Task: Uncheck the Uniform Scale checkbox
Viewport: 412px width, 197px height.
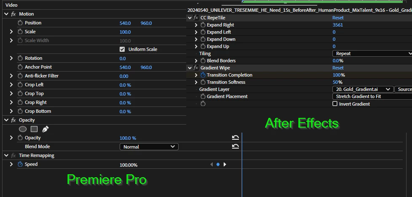Action: pos(122,49)
